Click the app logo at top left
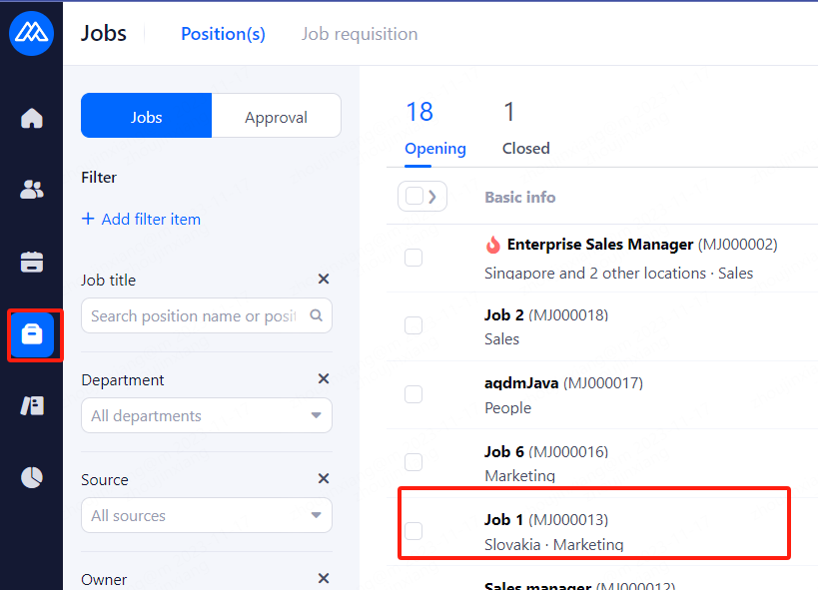 (31, 33)
